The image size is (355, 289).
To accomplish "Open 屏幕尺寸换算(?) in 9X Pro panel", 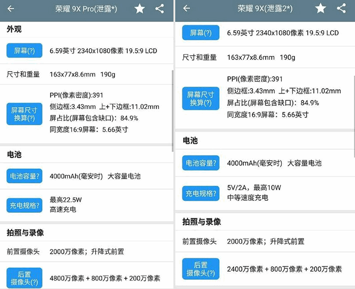I will pos(24,114).
